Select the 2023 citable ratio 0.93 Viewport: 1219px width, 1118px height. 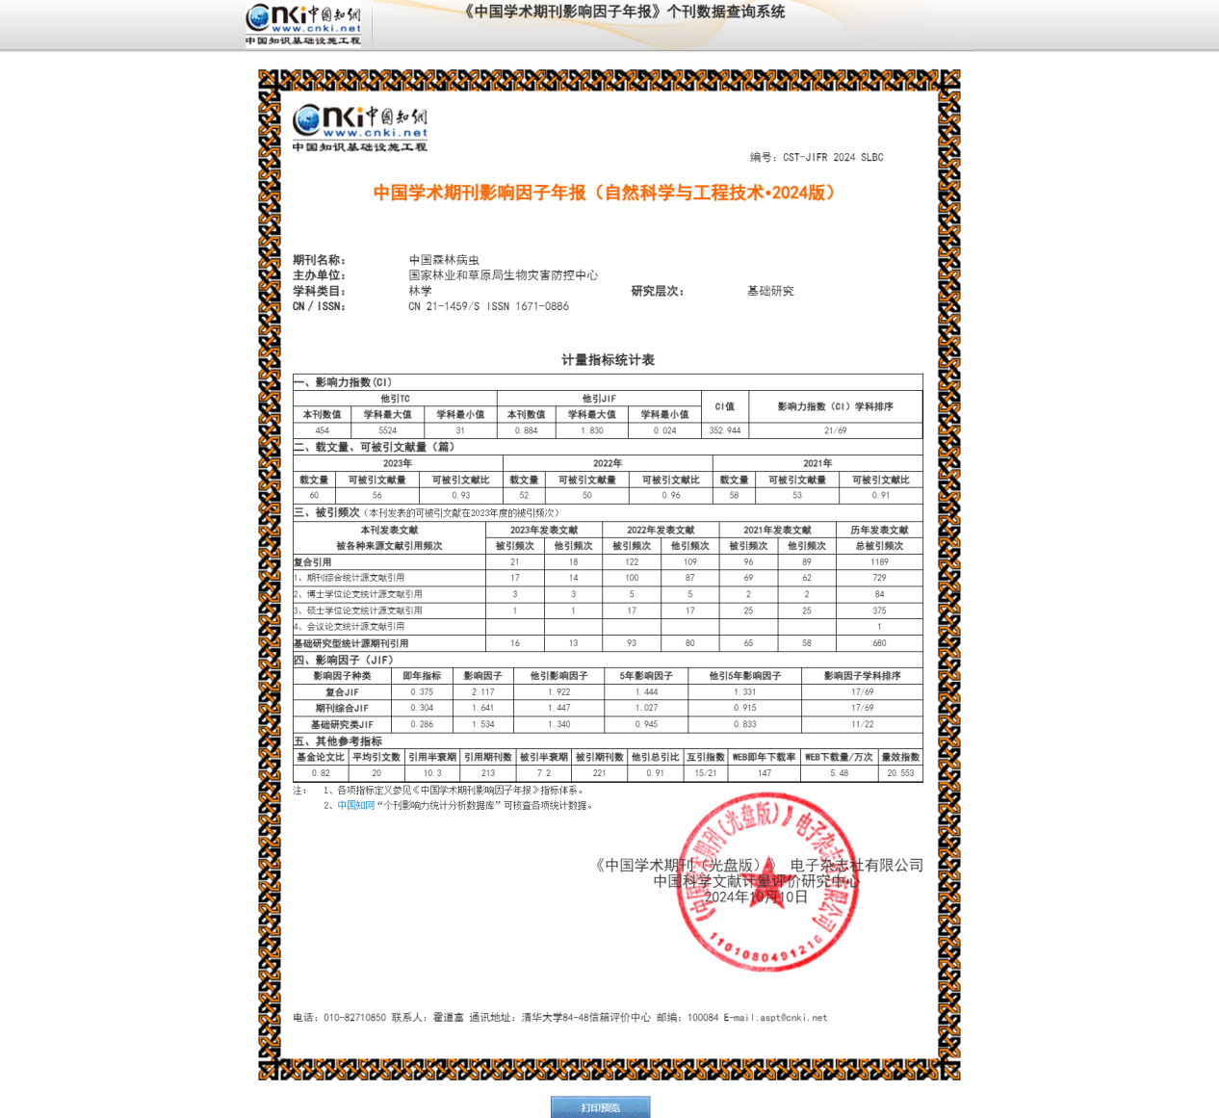[x=460, y=495]
